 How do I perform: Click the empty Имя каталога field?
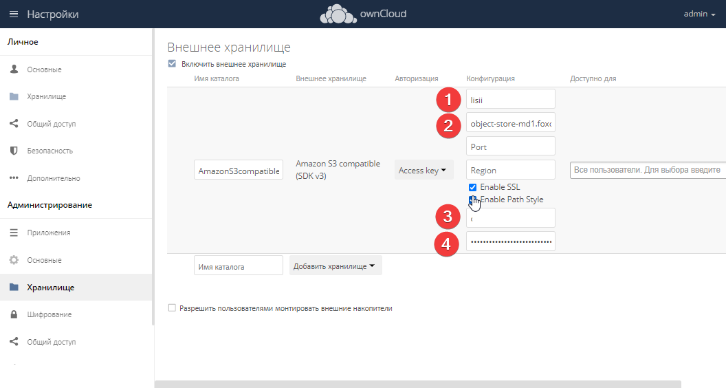click(x=239, y=266)
